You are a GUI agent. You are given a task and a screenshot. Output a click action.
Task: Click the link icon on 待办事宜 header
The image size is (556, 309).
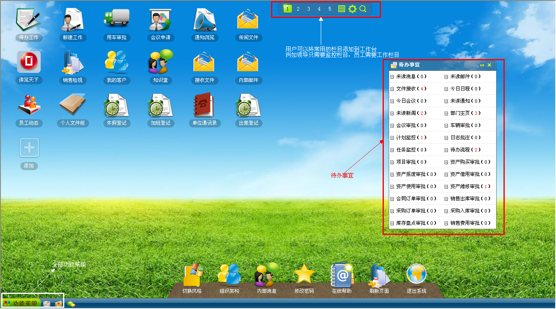[x=482, y=65]
